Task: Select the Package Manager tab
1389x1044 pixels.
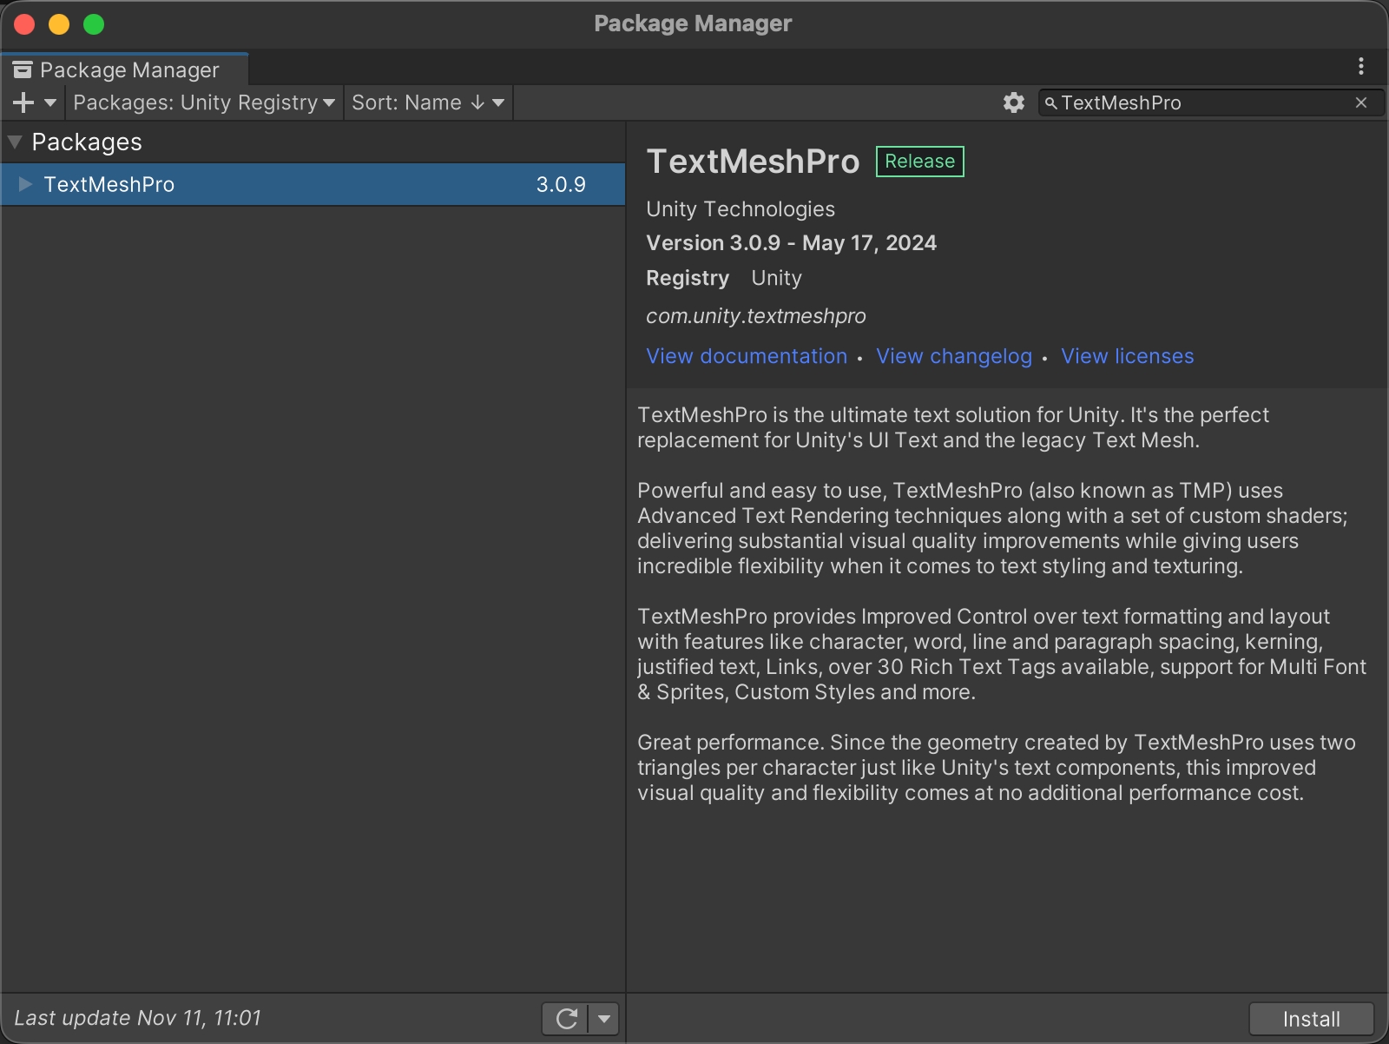Action: coord(126,69)
